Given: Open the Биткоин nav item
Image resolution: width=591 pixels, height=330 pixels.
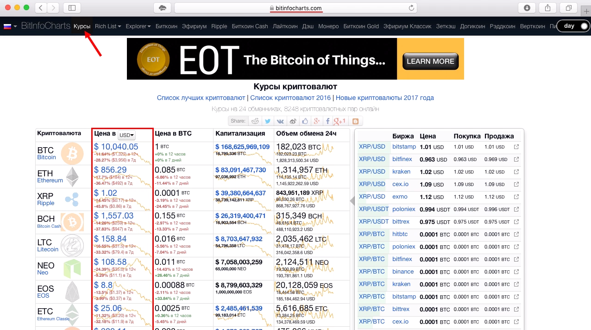Looking at the screenshot, I should pyautogui.click(x=166, y=26).
